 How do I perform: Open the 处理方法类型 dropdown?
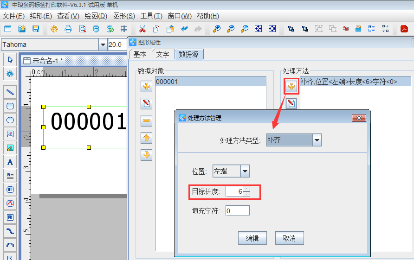pyautogui.click(x=317, y=140)
